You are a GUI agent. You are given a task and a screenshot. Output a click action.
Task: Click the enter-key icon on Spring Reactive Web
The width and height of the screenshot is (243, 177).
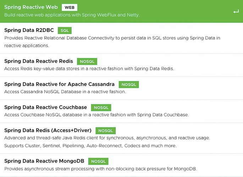236,12
